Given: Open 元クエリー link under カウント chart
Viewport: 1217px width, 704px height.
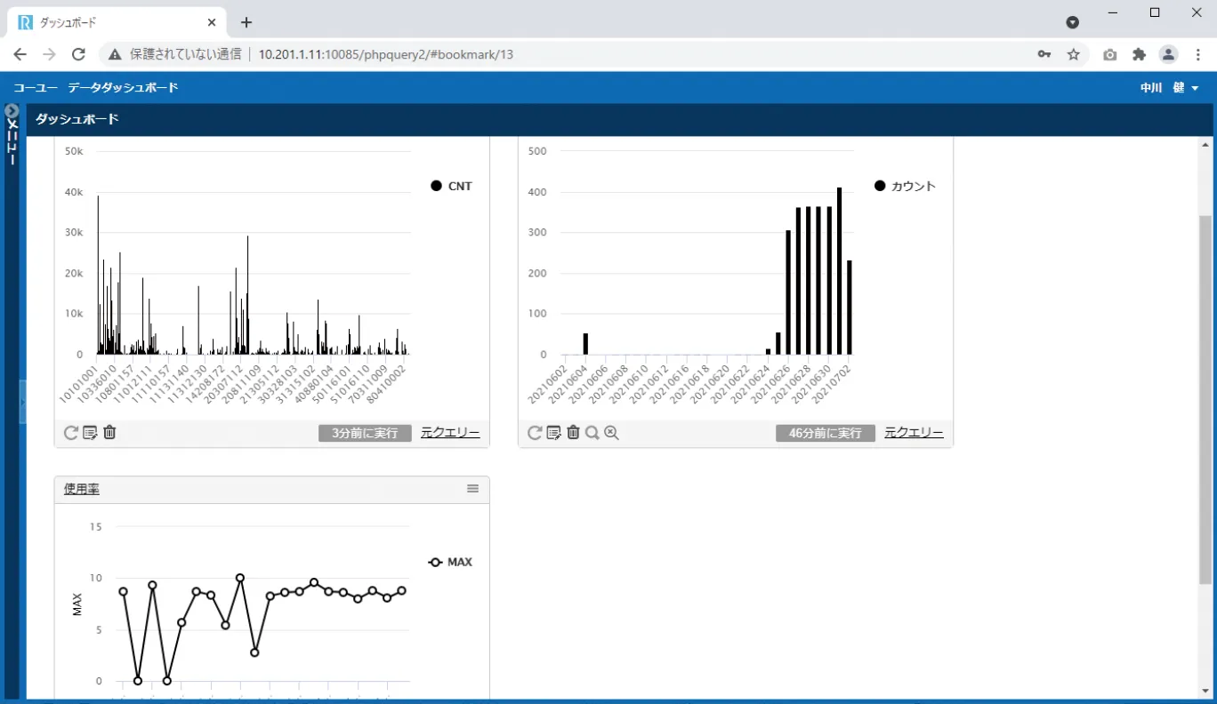Looking at the screenshot, I should click(914, 433).
